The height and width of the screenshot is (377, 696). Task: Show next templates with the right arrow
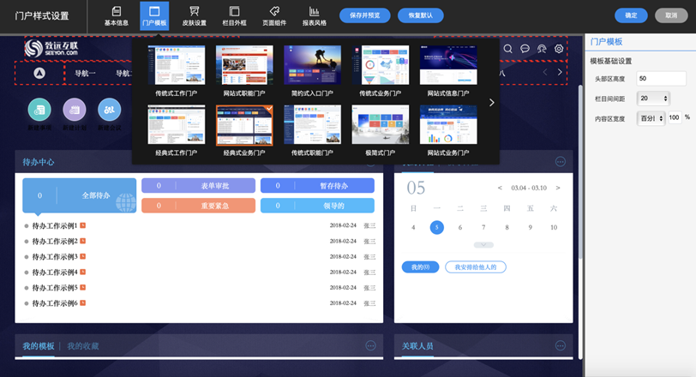[491, 103]
